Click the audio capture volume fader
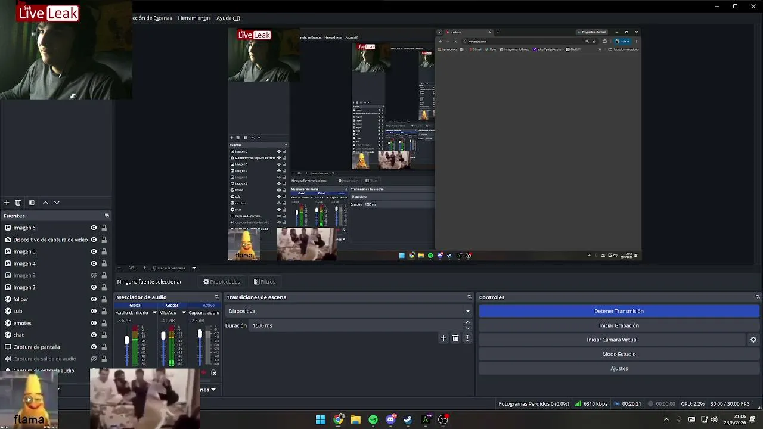 200,334
